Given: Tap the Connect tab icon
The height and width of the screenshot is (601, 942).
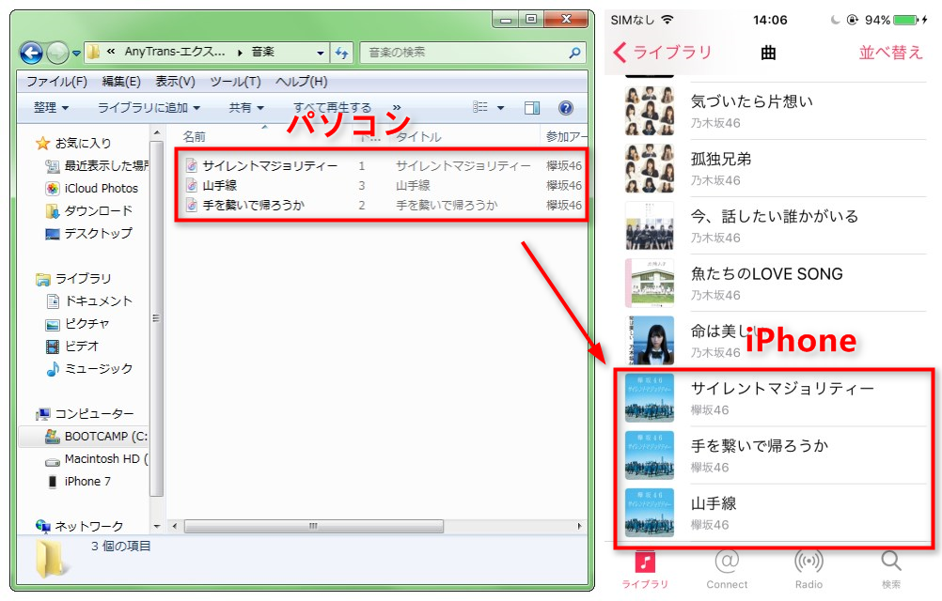Looking at the screenshot, I should point(727,562).
